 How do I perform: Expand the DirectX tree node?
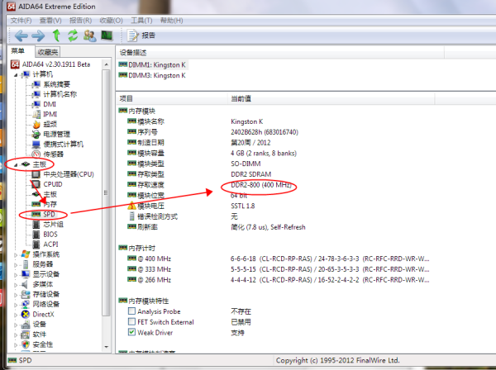click(16, 315)
